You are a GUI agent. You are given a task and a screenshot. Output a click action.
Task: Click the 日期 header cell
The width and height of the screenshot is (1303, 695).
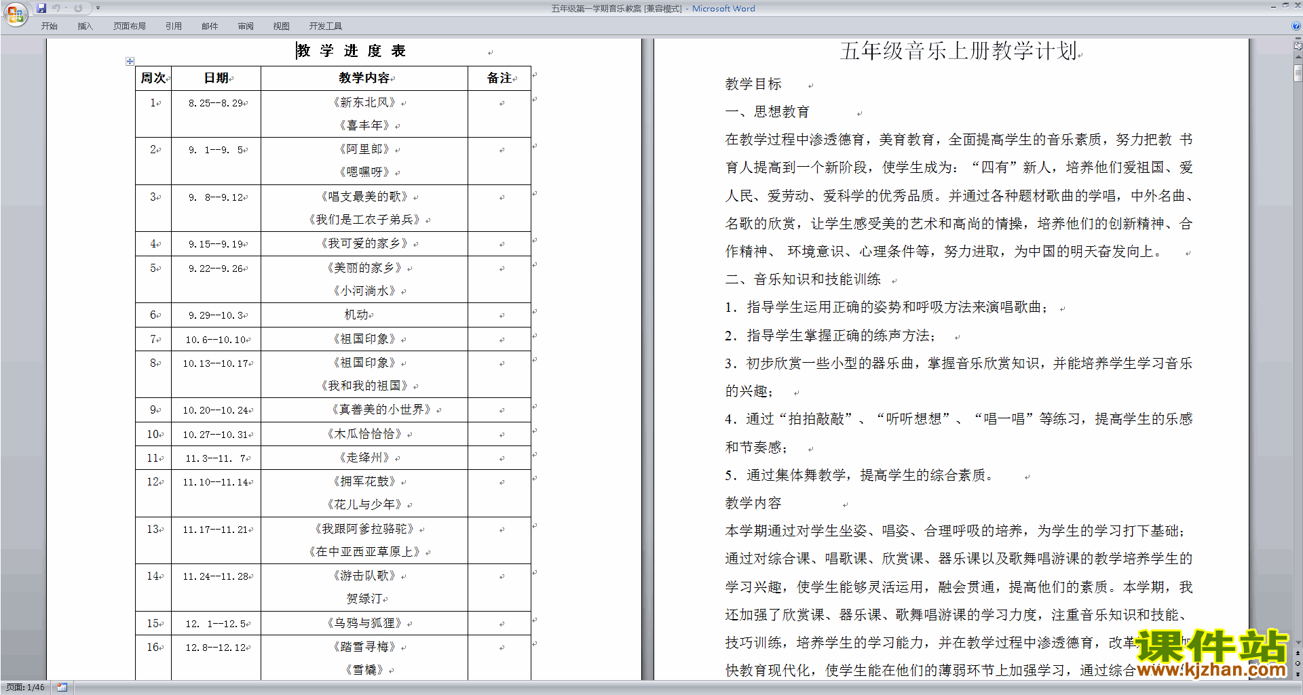216,78
